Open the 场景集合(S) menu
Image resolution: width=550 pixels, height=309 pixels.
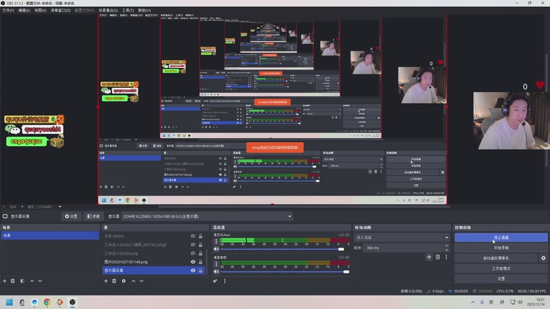click(x=108, y=10)
